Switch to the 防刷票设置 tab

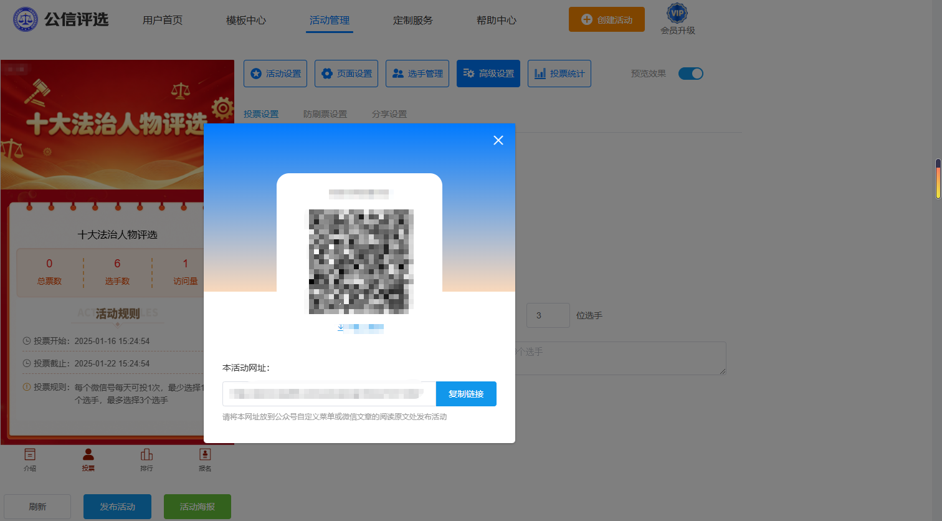click(325, 114)
